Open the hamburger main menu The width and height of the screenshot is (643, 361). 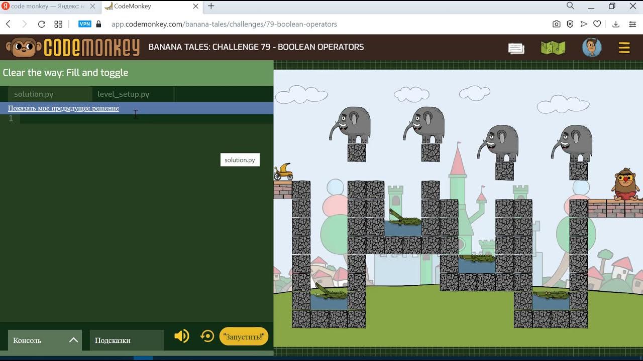(624, 48)
